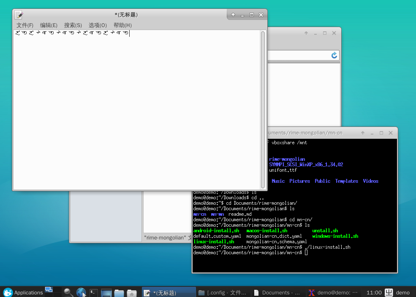Roll up the text editor window with the arrow button
Screen dimensions: 416x297
pyautogui.click(x=233, y=15)
